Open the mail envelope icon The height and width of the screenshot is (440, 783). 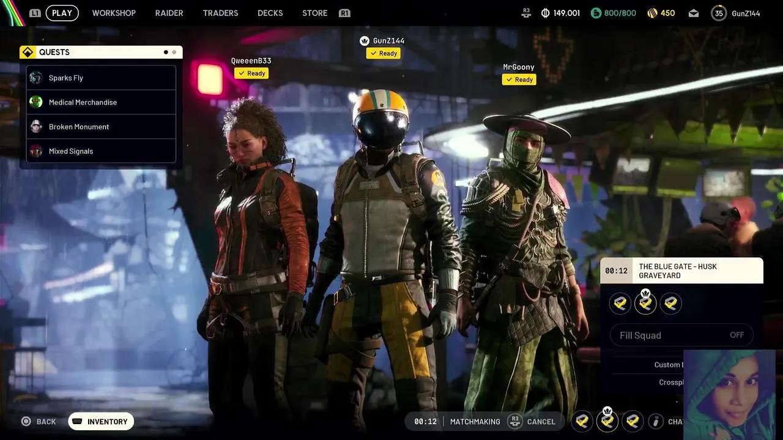coord(693,13)
